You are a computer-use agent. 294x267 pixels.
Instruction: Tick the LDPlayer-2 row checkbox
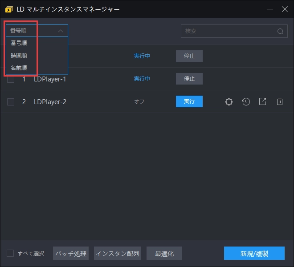point(11,102)
